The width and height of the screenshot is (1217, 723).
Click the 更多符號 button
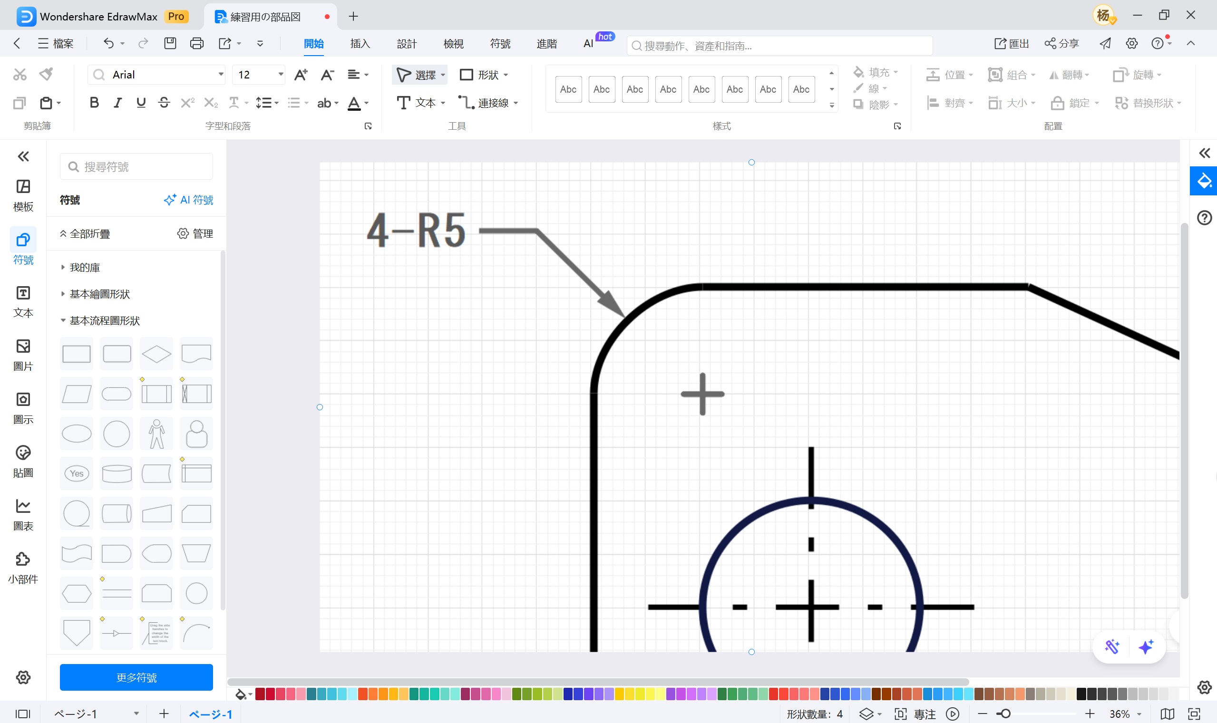136,677
